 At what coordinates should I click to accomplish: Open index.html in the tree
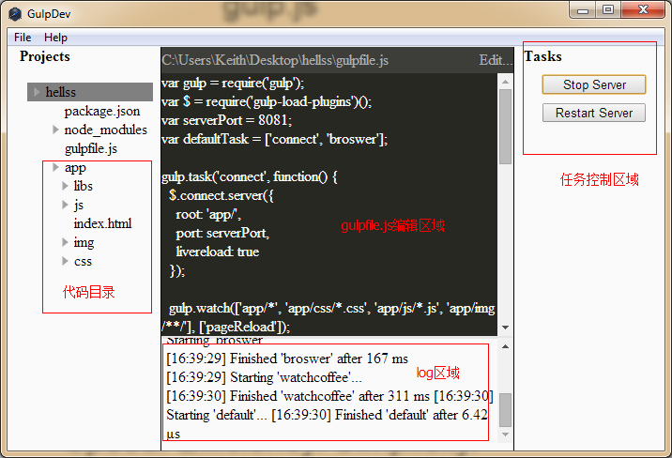coord(102,223)
